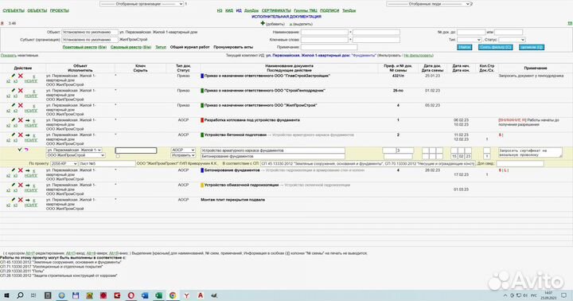Delete the Бетонирование фундаментов row
The image size is (573, 301).
coord(21,170)
